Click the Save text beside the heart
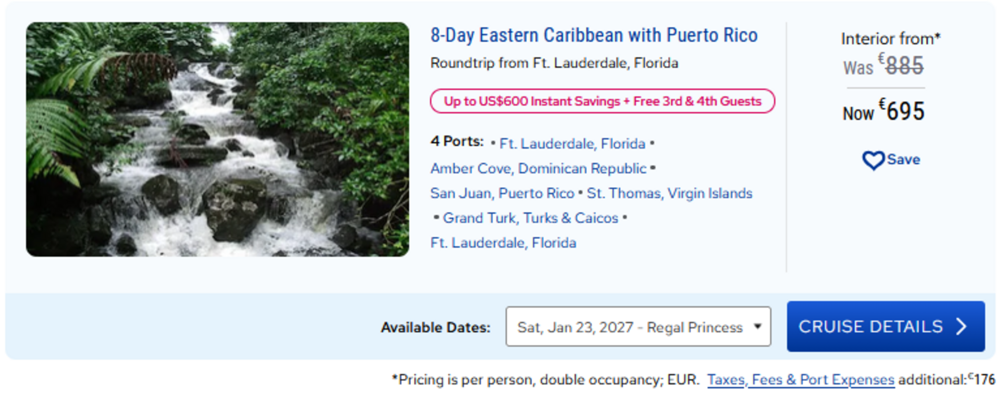This screenshot has height=417, width=1006. [x=903, y=160]
